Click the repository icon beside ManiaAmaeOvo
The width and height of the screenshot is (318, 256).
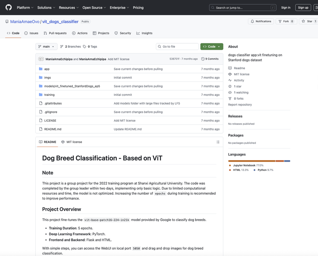(7, 21)
